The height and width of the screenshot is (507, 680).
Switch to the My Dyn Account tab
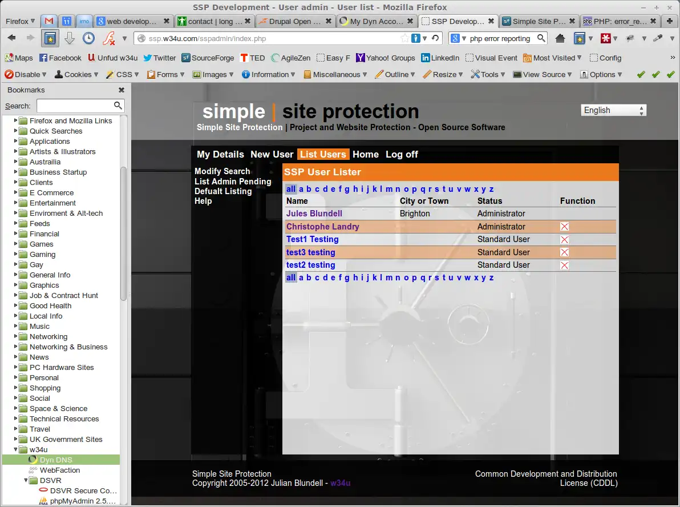pyautogui.click(x=376, y=21)
